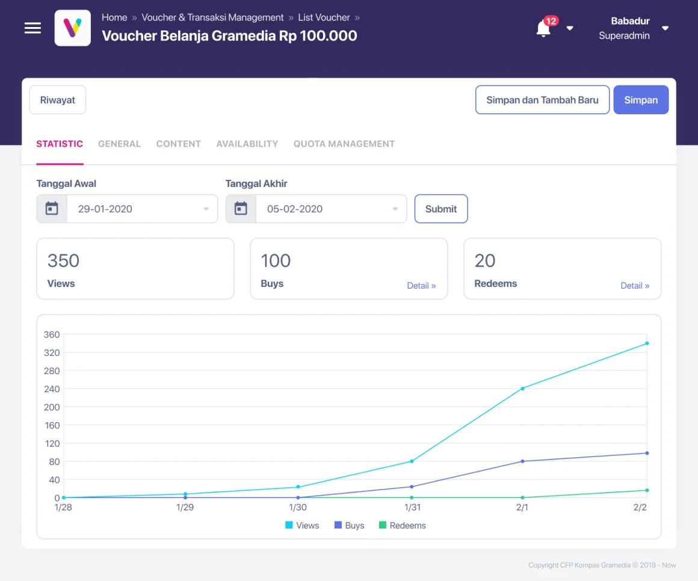Expand the Babadur user menu arrow
Screen dimensions: 698x581
click(665, 28)
